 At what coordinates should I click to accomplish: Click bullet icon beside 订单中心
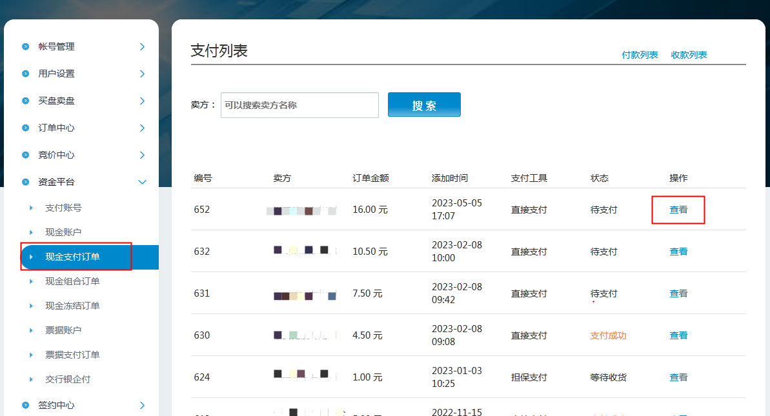coord(26,128)
